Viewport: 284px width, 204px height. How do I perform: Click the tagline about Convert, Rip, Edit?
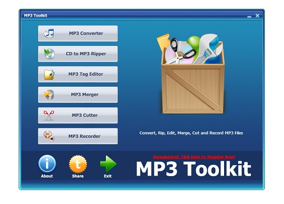point(191,133)
